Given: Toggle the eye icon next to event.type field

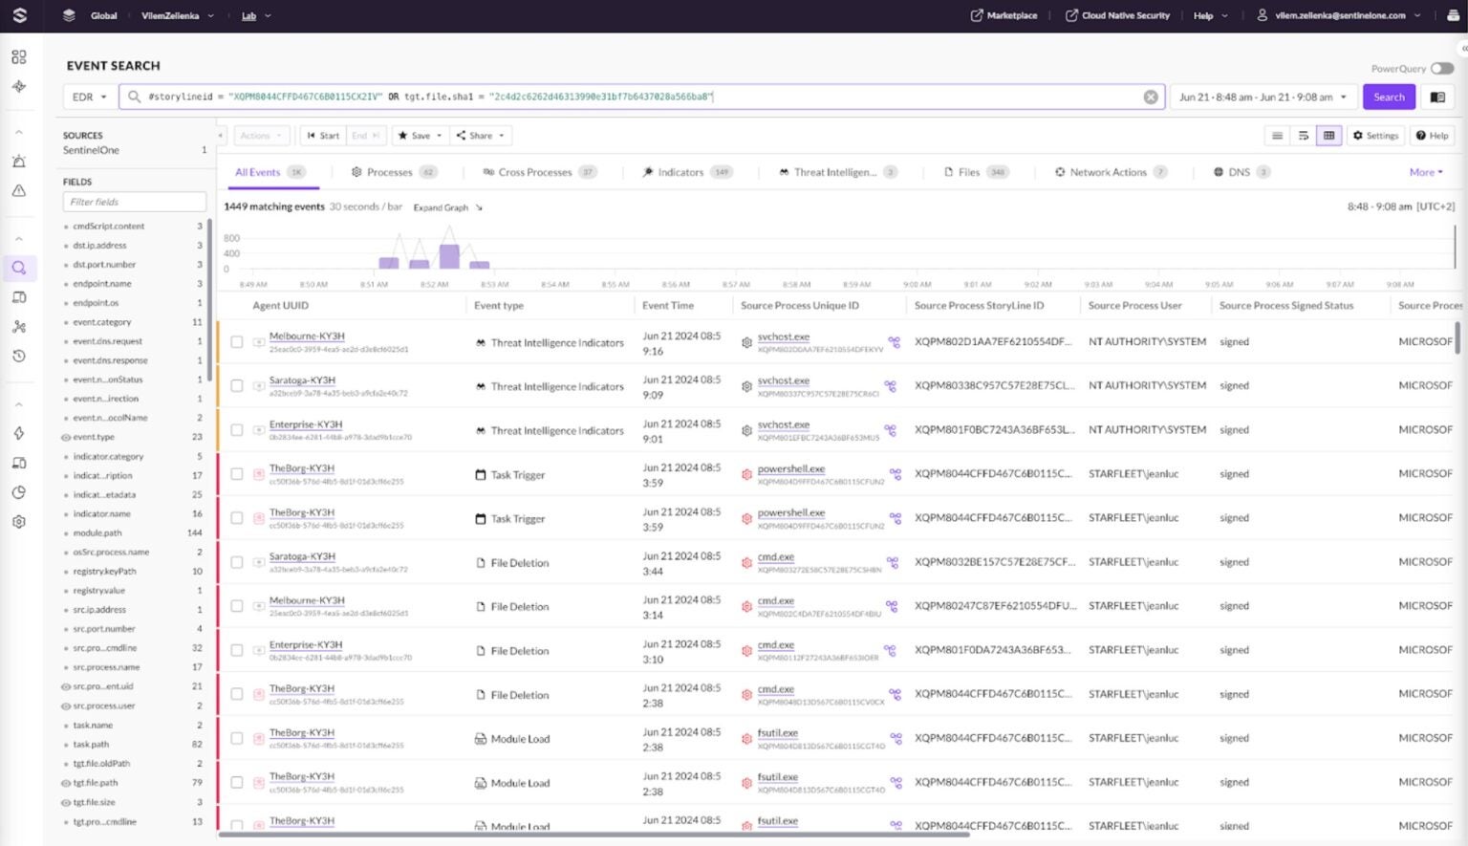Looking at the screenshot, I should (x=66, y=437).
